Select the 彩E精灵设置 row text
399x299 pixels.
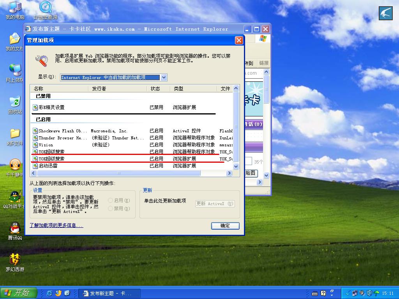click(52, 107)
